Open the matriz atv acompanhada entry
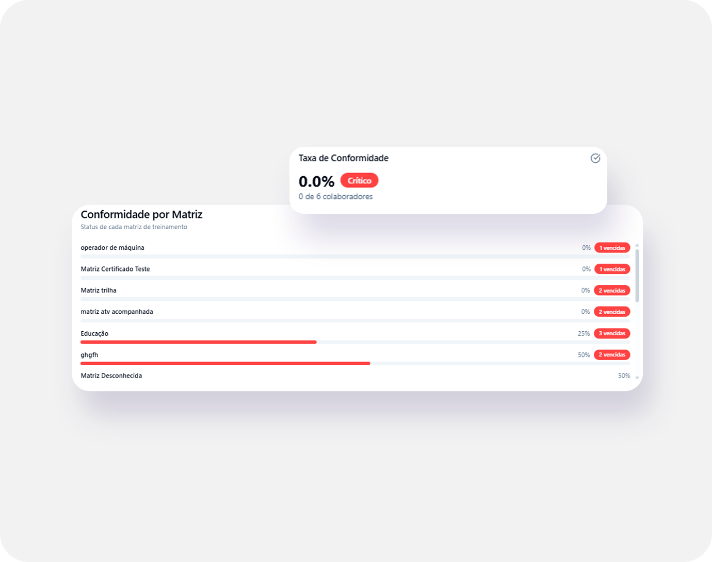Screen dimensions: 712x562 click(x=117, y=312)
